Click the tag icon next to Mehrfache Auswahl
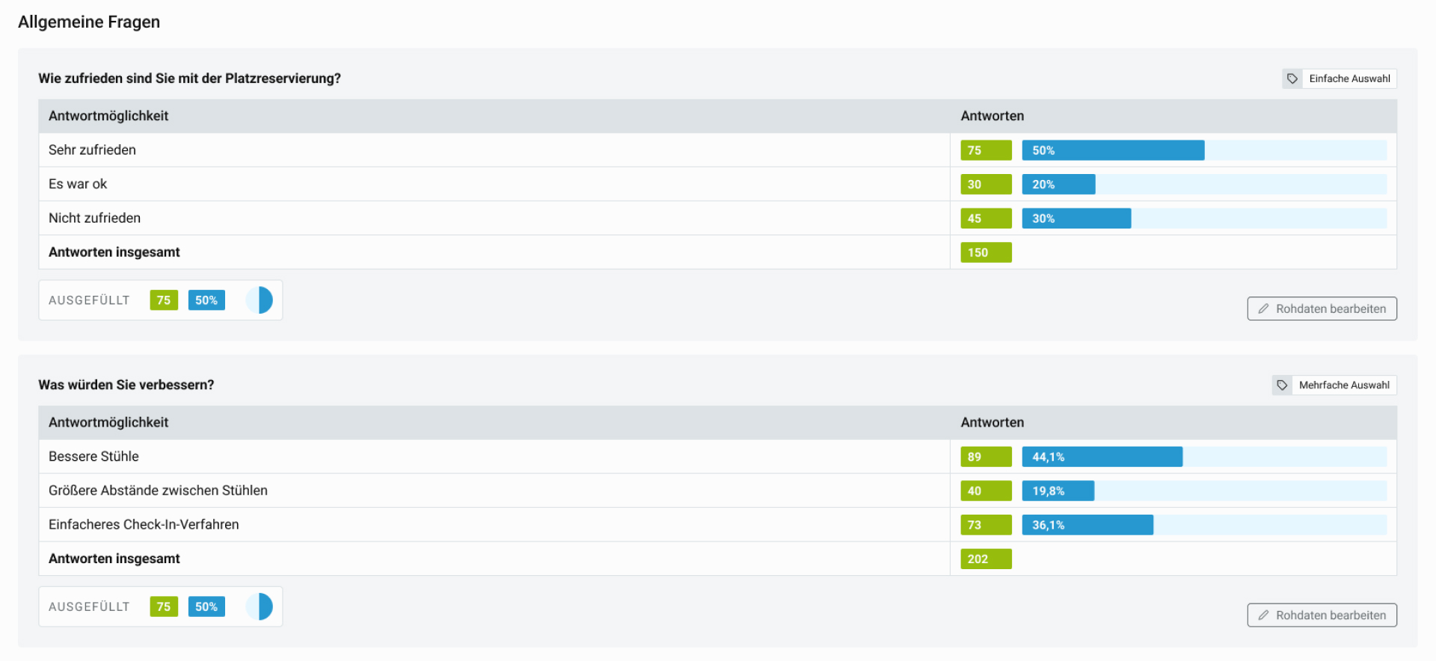 pyautogui.click(x=1282, y=385)
